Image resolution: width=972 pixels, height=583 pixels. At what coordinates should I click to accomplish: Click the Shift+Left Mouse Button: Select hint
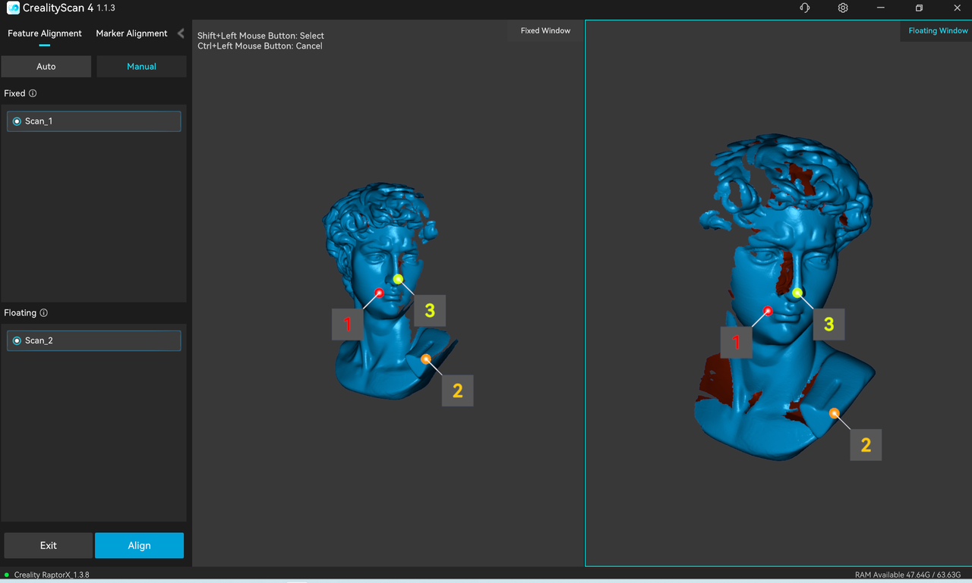pyautogui.click(x=260, y=36)
